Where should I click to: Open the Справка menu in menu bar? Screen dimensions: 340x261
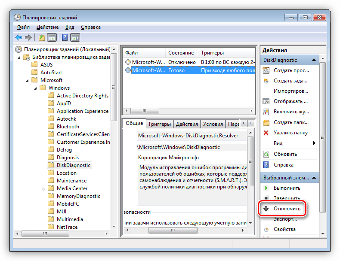(91, 27)
